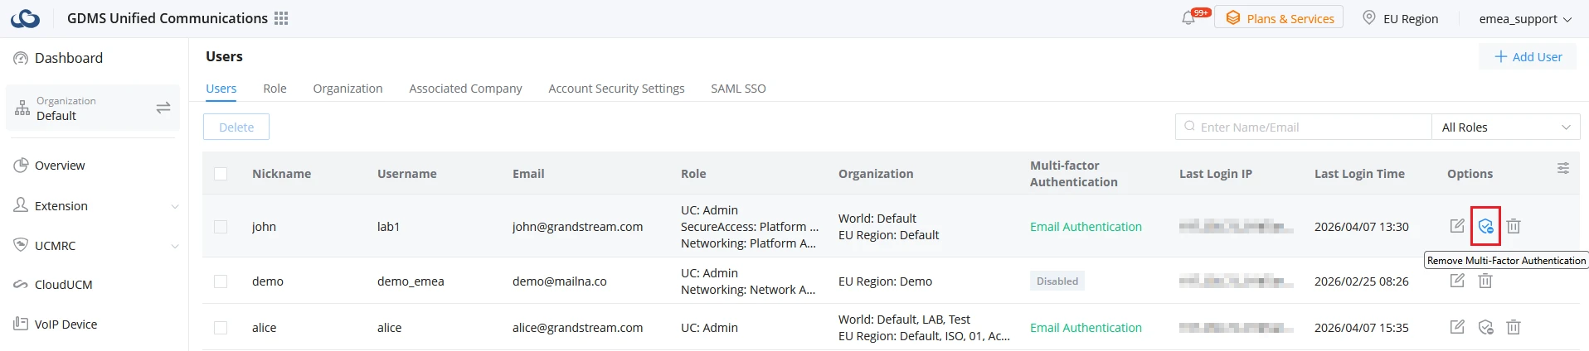Delete user demo with trash icon
This screenshot has height=351, width=1589.
click(x=1485, y=281)
